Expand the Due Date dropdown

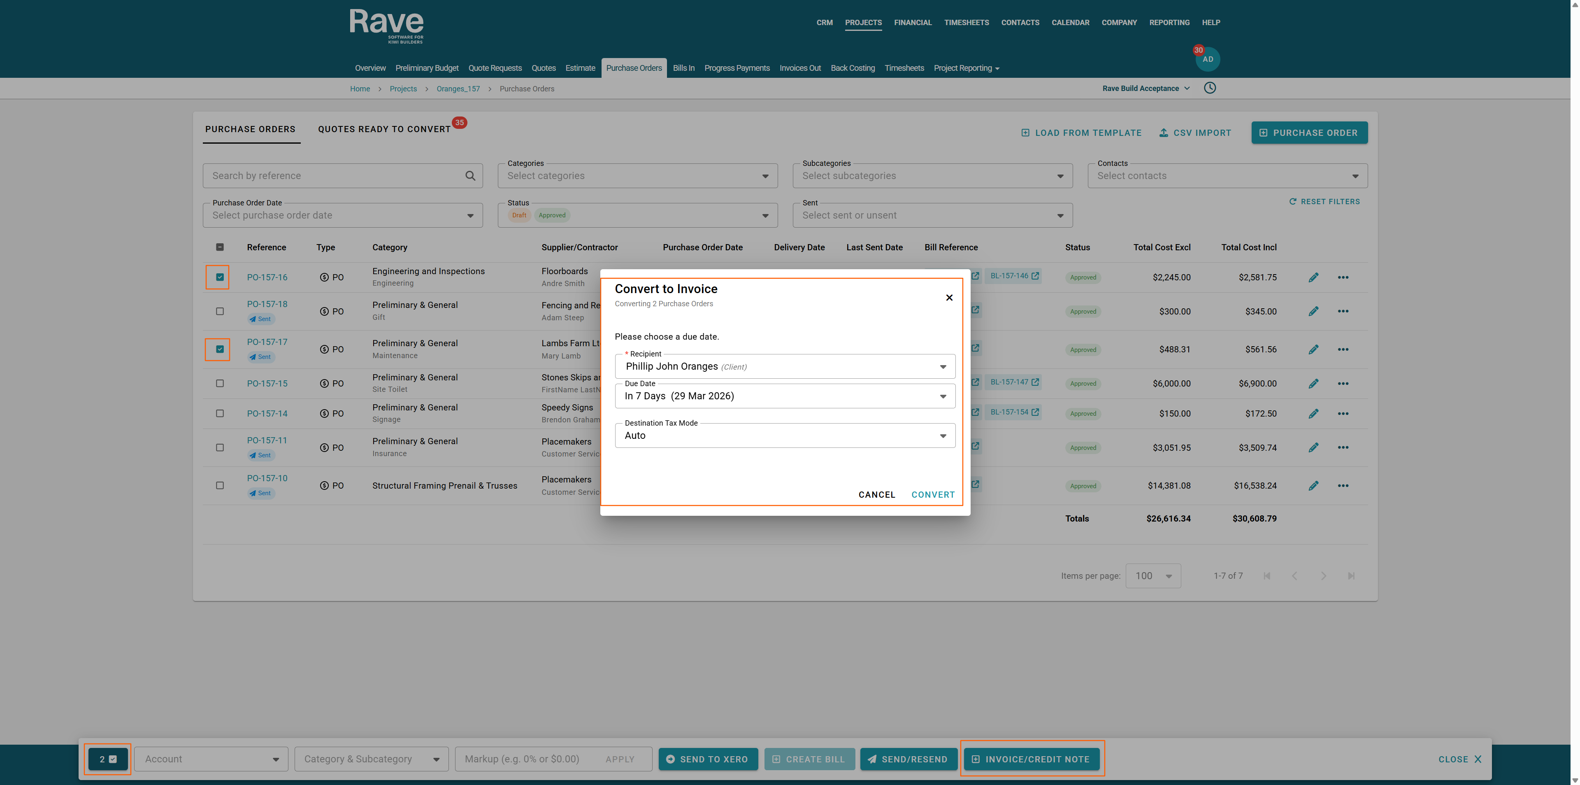(x=785, y=396)
